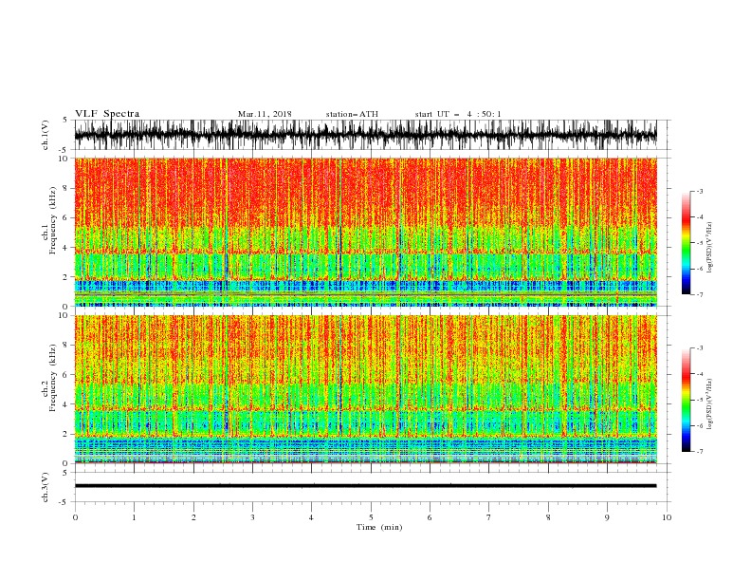Click the "ch.1(V)" waveform axis label

tap(46, 135)
